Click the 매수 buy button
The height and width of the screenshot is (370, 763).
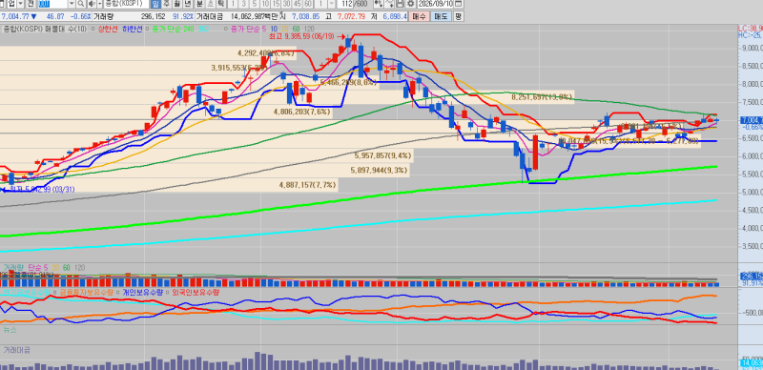click(419, 16)
